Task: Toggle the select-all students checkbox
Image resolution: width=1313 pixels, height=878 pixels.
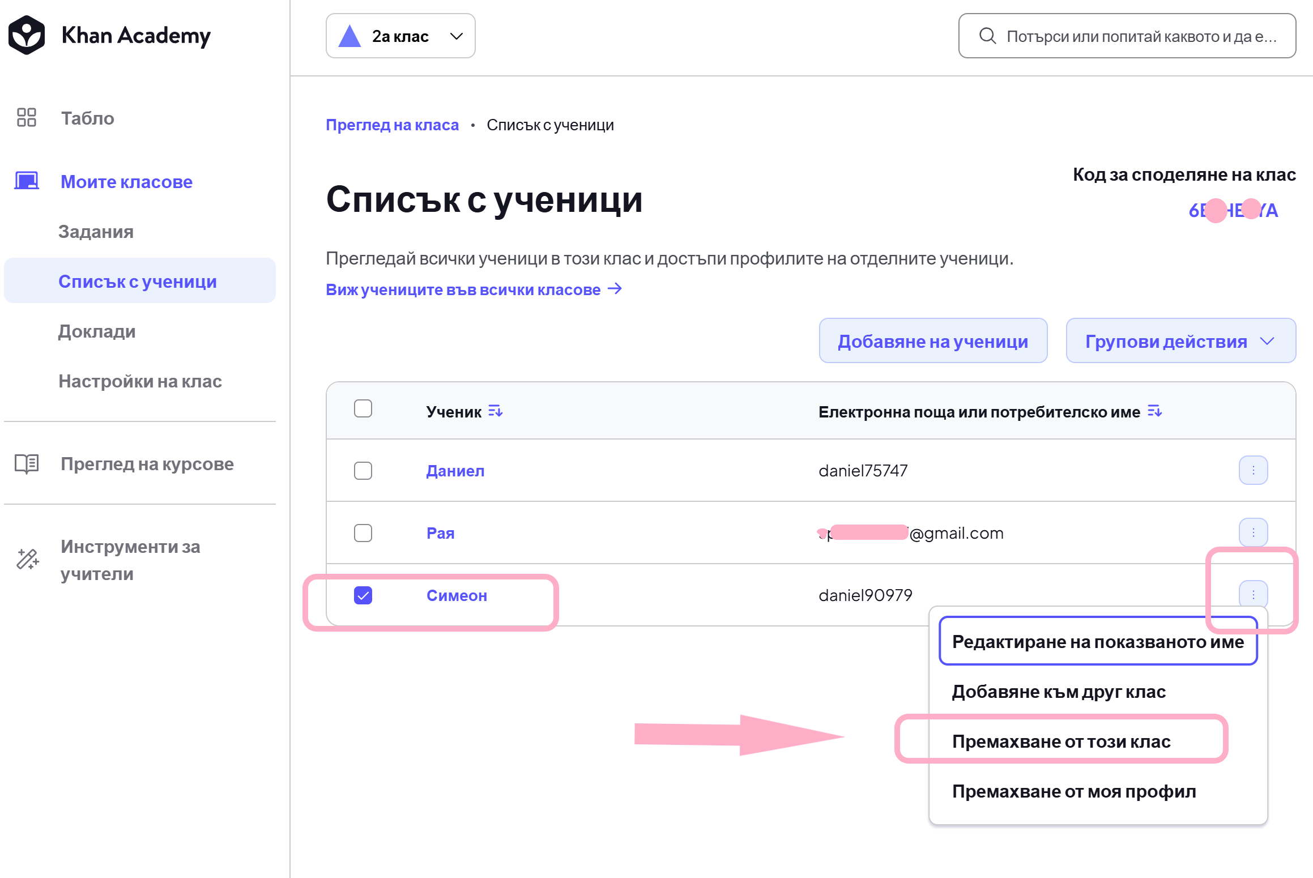Action: coord(363,408)
